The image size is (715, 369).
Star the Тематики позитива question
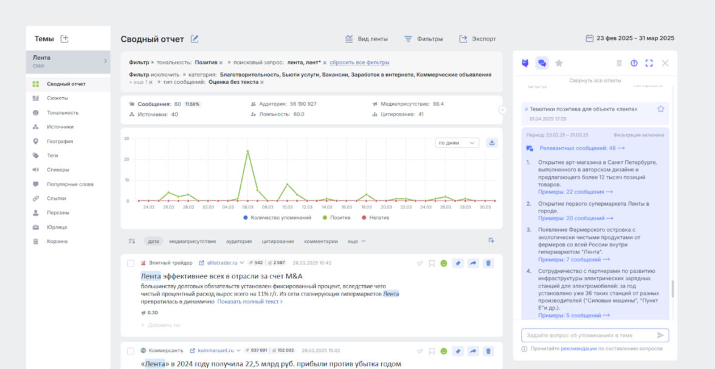click(660, 109)
